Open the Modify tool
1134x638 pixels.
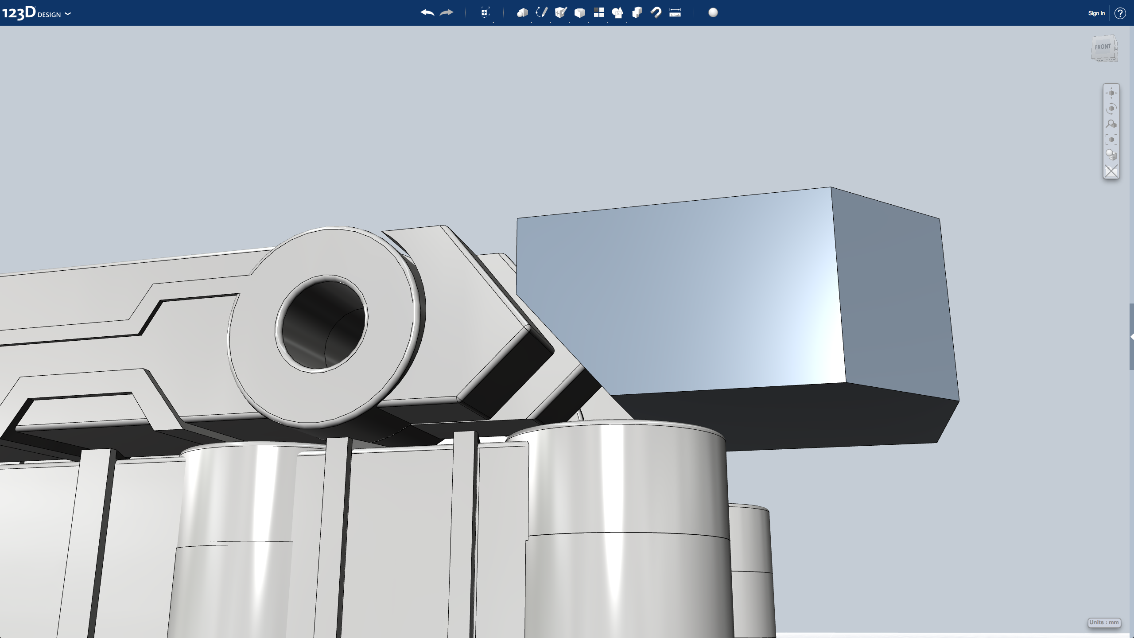(579, 13)
